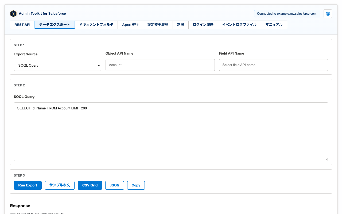Open the 設定変更履歴 tab
The height and width of the screenshot is (214, 342).
(158, 25)
